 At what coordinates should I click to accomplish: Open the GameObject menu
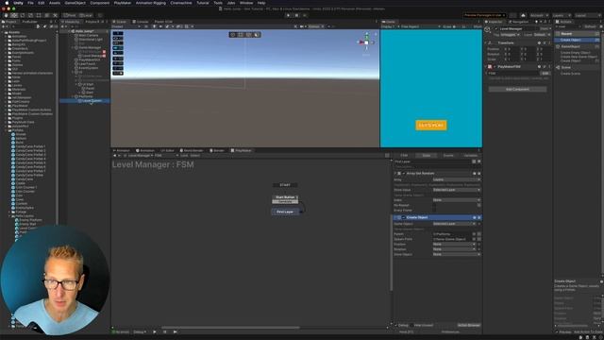75,3
